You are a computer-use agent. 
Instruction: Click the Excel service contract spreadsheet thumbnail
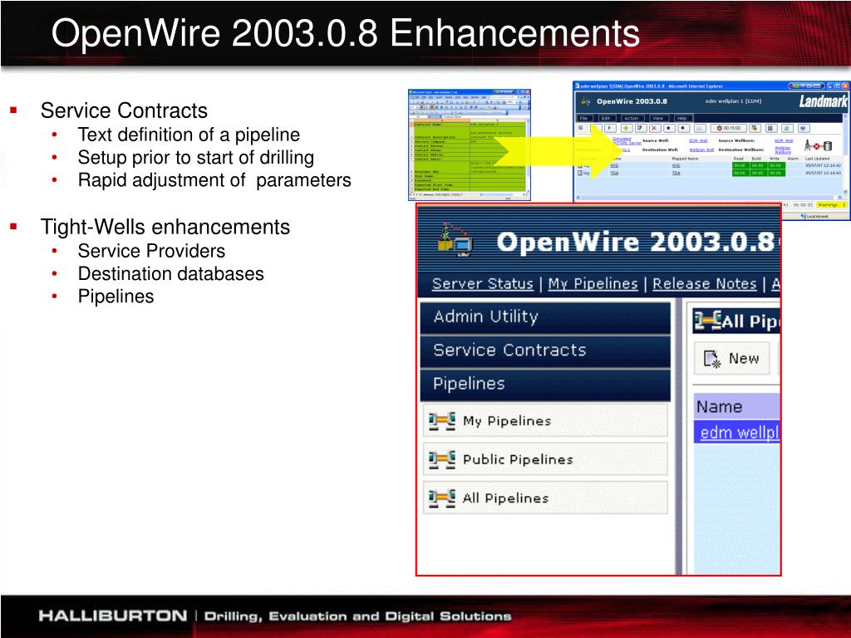[x=470, y=145]
